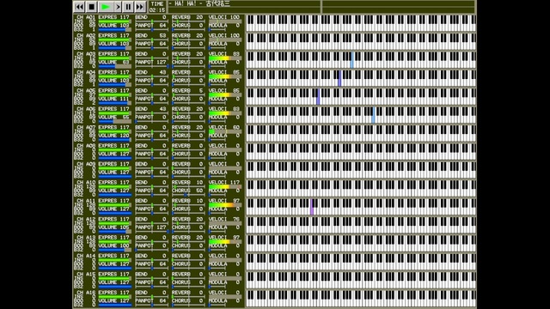Stop playback with the square button
This screenshot has height=309, width=550.
[x=92, y=7]
